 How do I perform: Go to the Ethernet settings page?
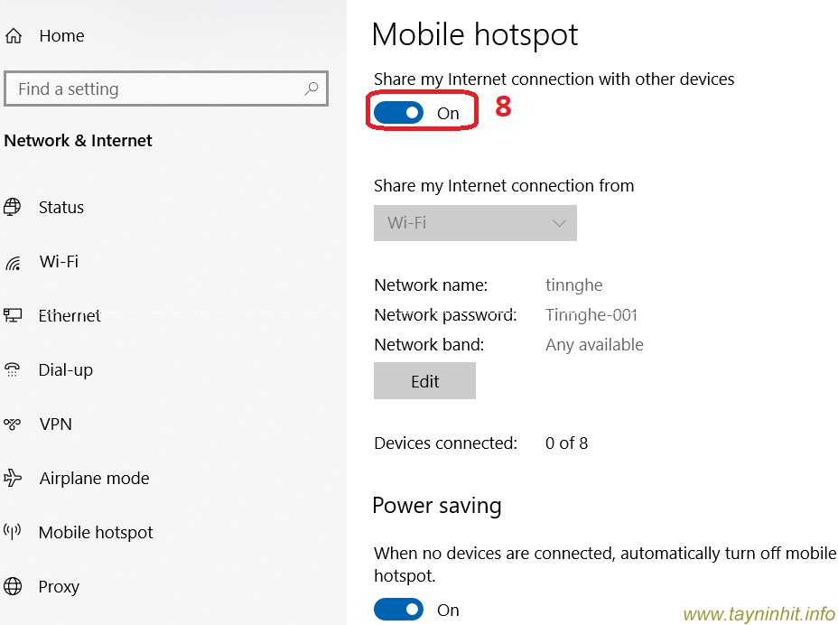pyautogui.click(x=70, y=316)
